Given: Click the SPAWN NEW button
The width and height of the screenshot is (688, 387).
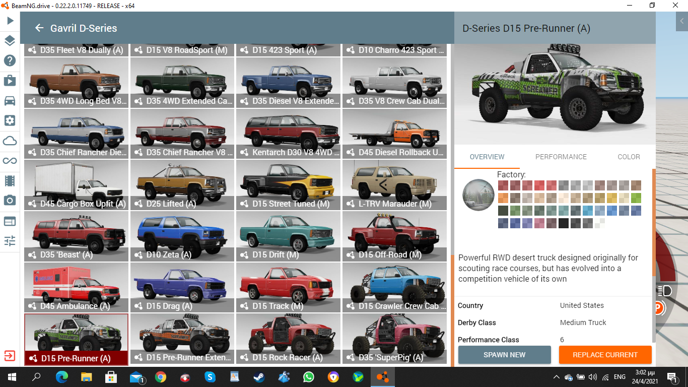Looking at the screenshot, I should (505, 355).
